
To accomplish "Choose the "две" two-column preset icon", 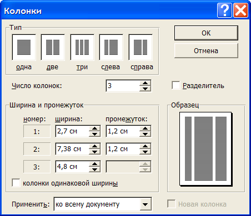I will (53, 47).
